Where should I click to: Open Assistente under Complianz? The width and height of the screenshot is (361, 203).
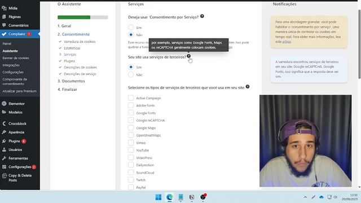(x=10, y=51)
